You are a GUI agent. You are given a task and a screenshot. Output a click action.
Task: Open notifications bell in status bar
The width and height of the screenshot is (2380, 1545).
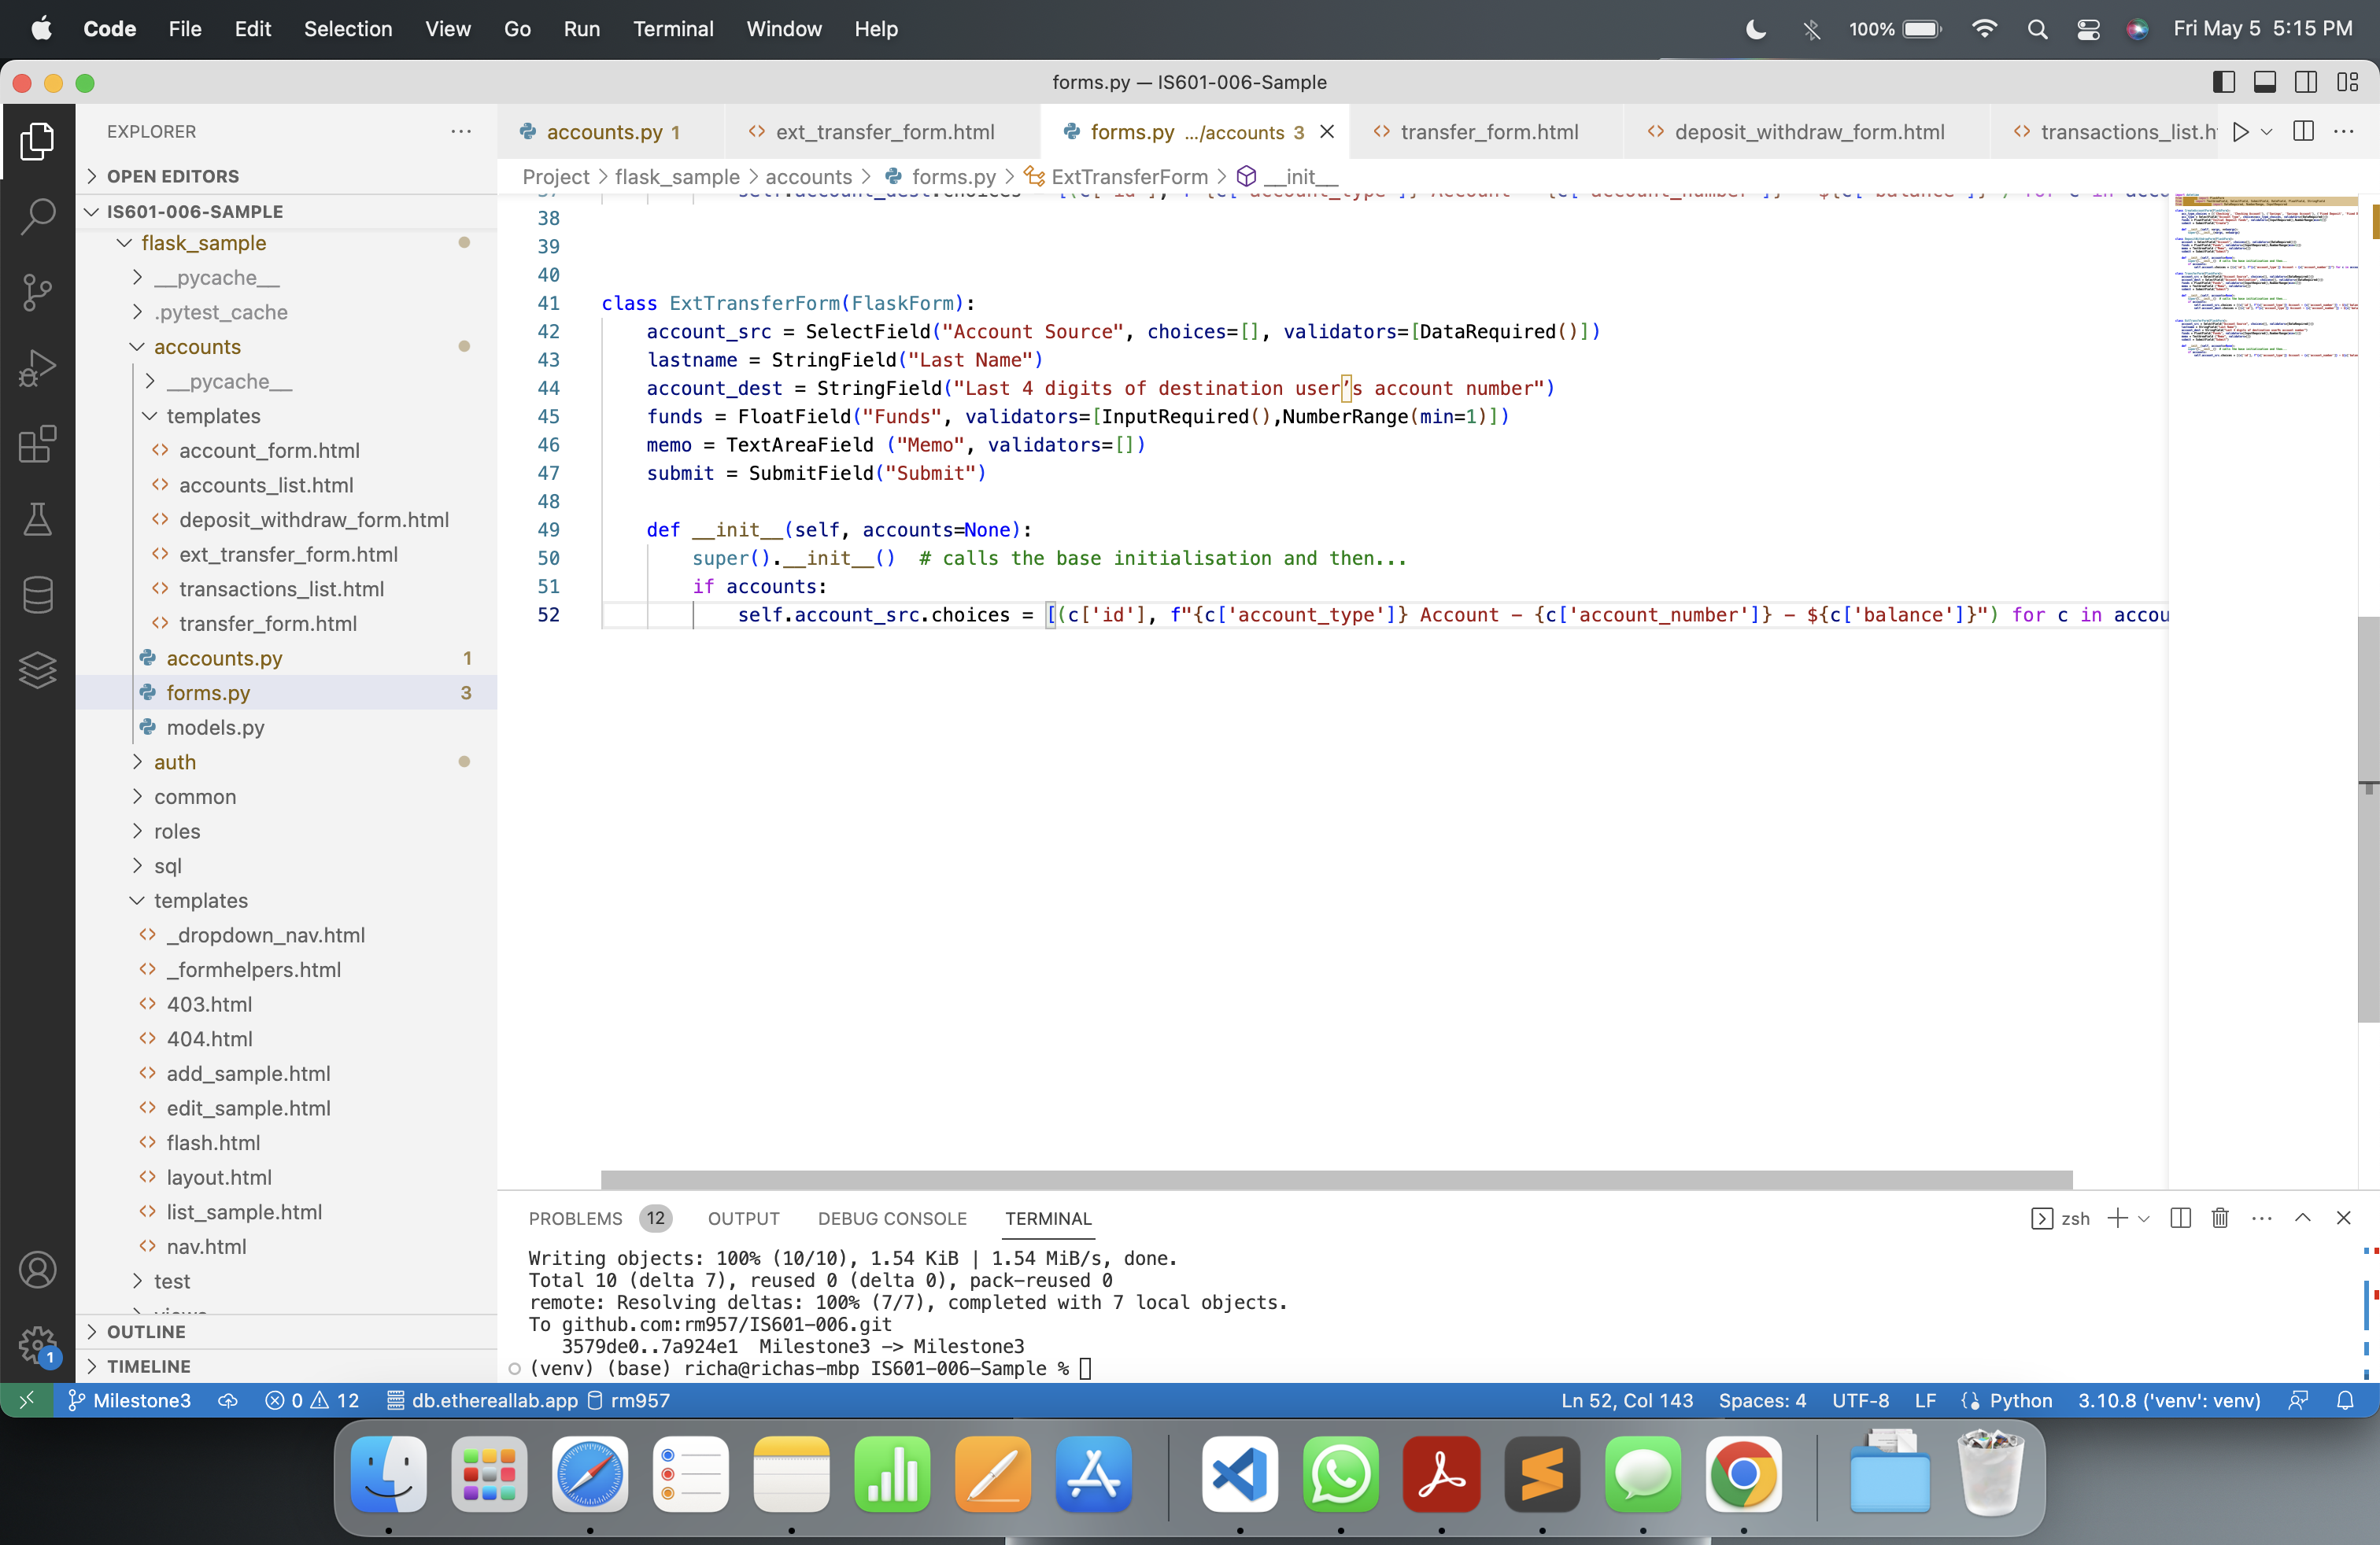(x=2345, y=1401)
